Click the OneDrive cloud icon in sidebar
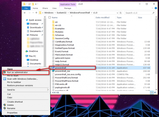The width and height of the screenshot is (159, 117). (27, 51)
